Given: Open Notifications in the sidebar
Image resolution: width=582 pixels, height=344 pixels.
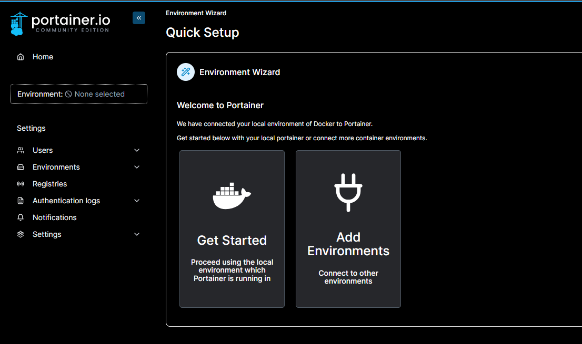Looking at the screenshot, I should (x=55, y=217).
